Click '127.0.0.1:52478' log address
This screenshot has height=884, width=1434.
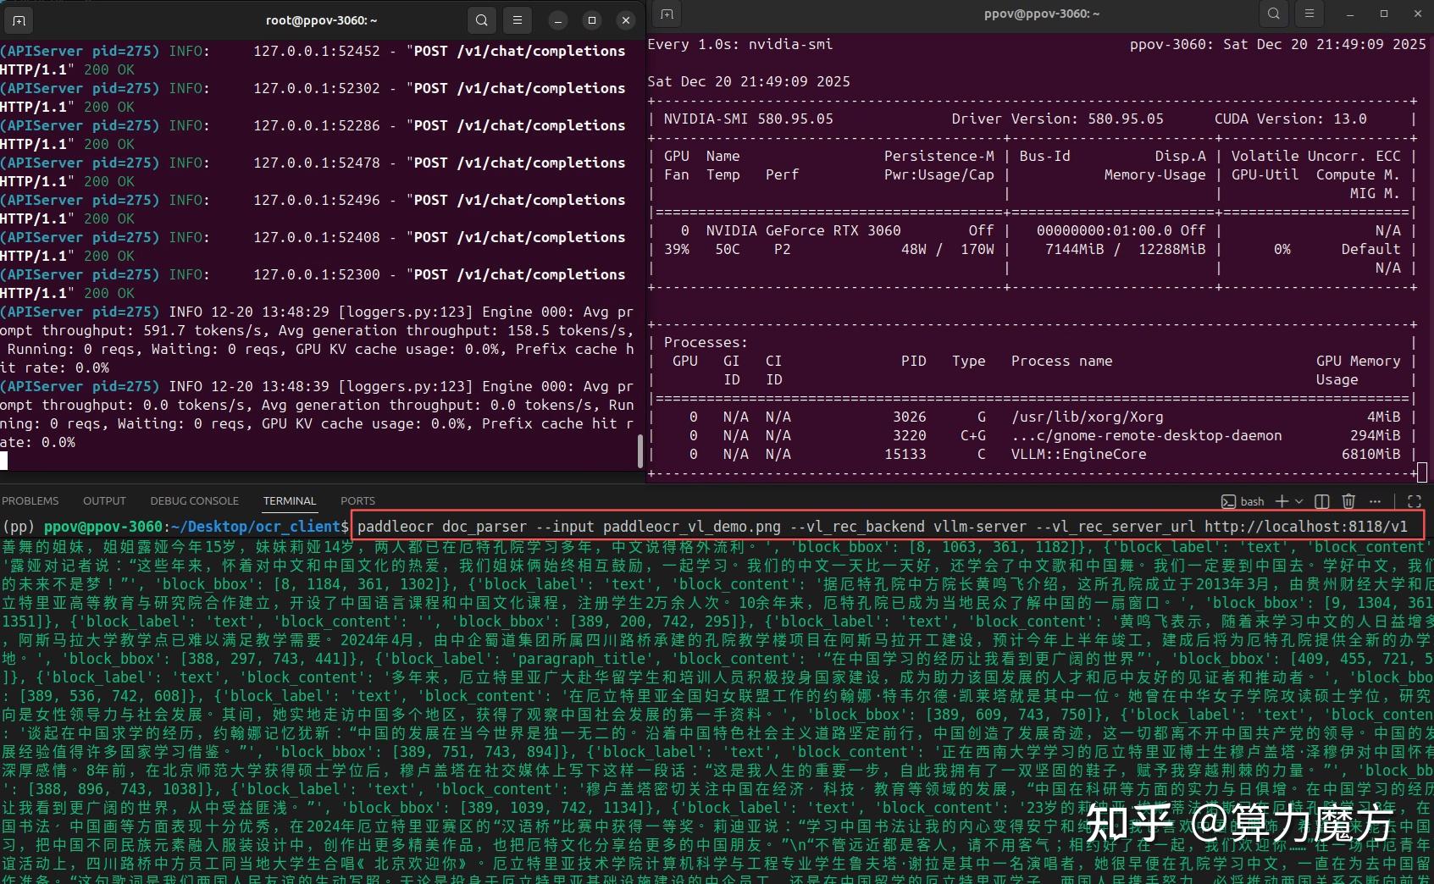317,163
